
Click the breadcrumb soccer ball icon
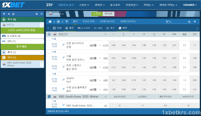[x=58, y=22]
